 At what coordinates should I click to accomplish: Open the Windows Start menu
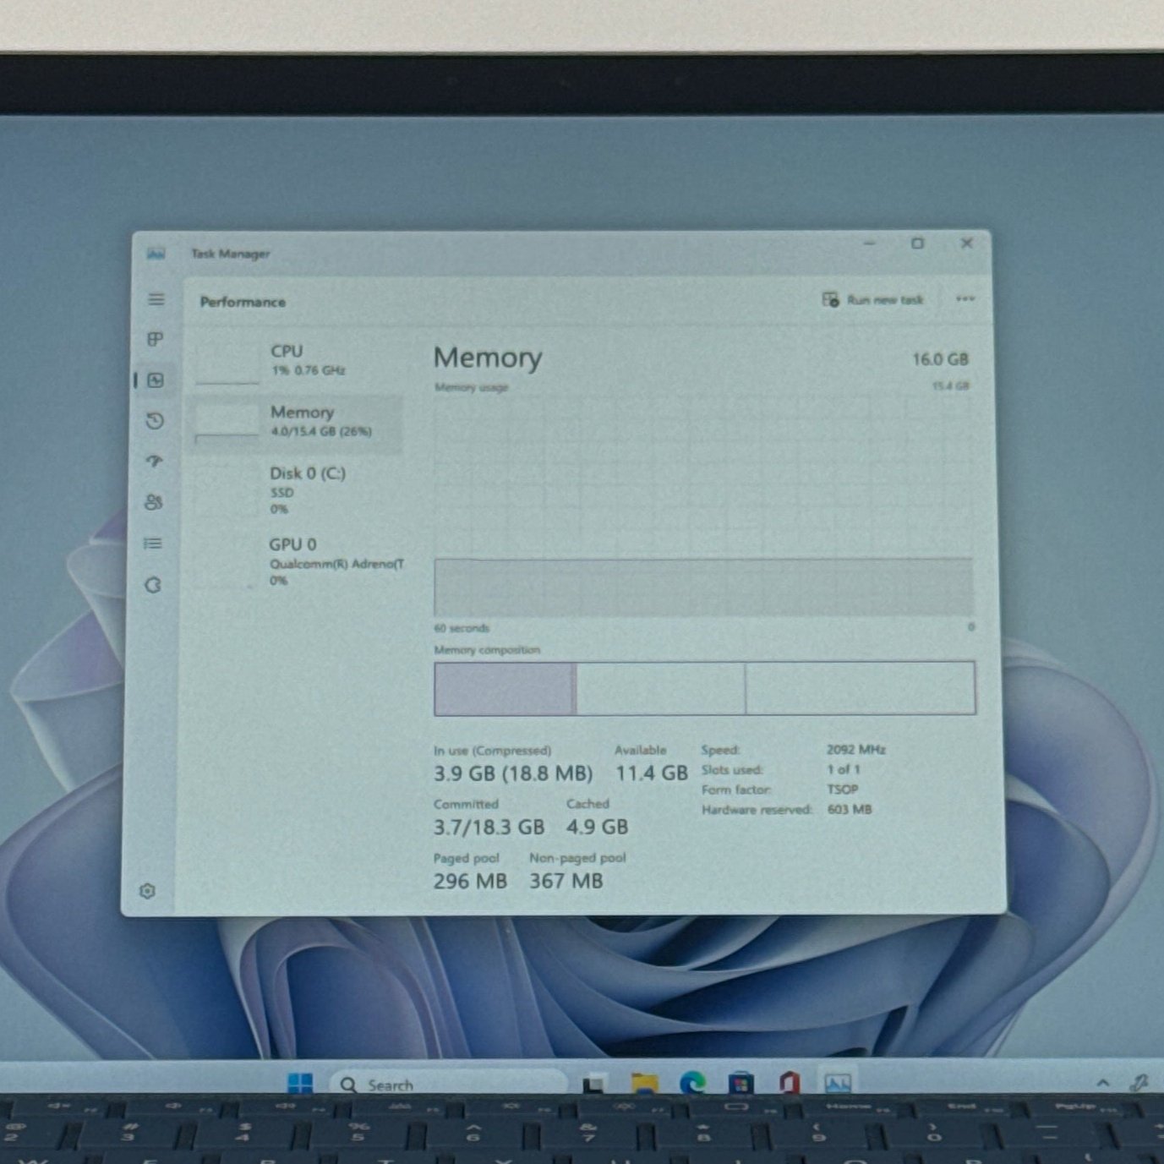(299, 1083)
